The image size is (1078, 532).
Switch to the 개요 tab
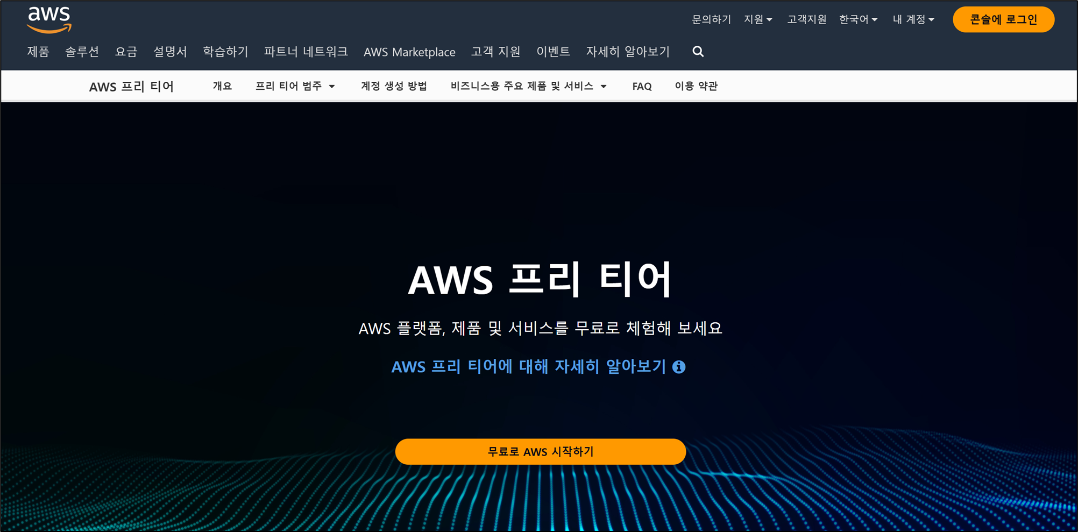tap(222, 86)
